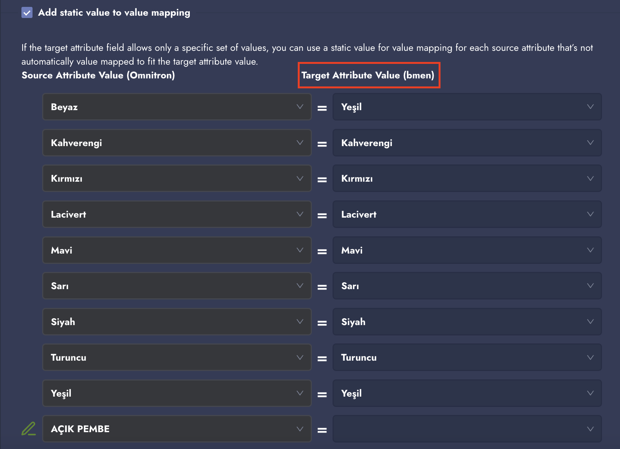Image resolution: width=620 pixels, height=449 pixels.
Task: Expand the Siyah target dropdown arrow
Action: (x=590, y=322)
